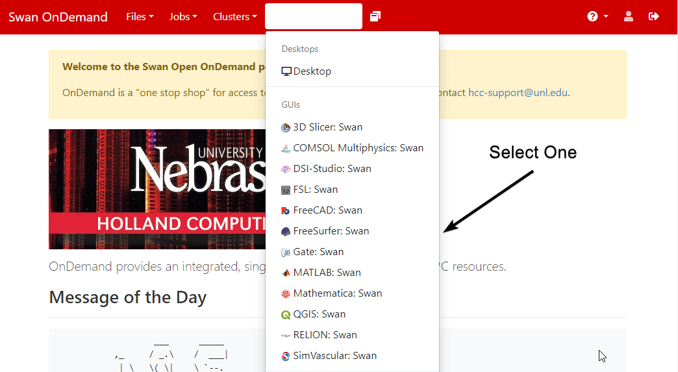Click the RELION icon
Screen dimensions: 678x372
point(286,335)
